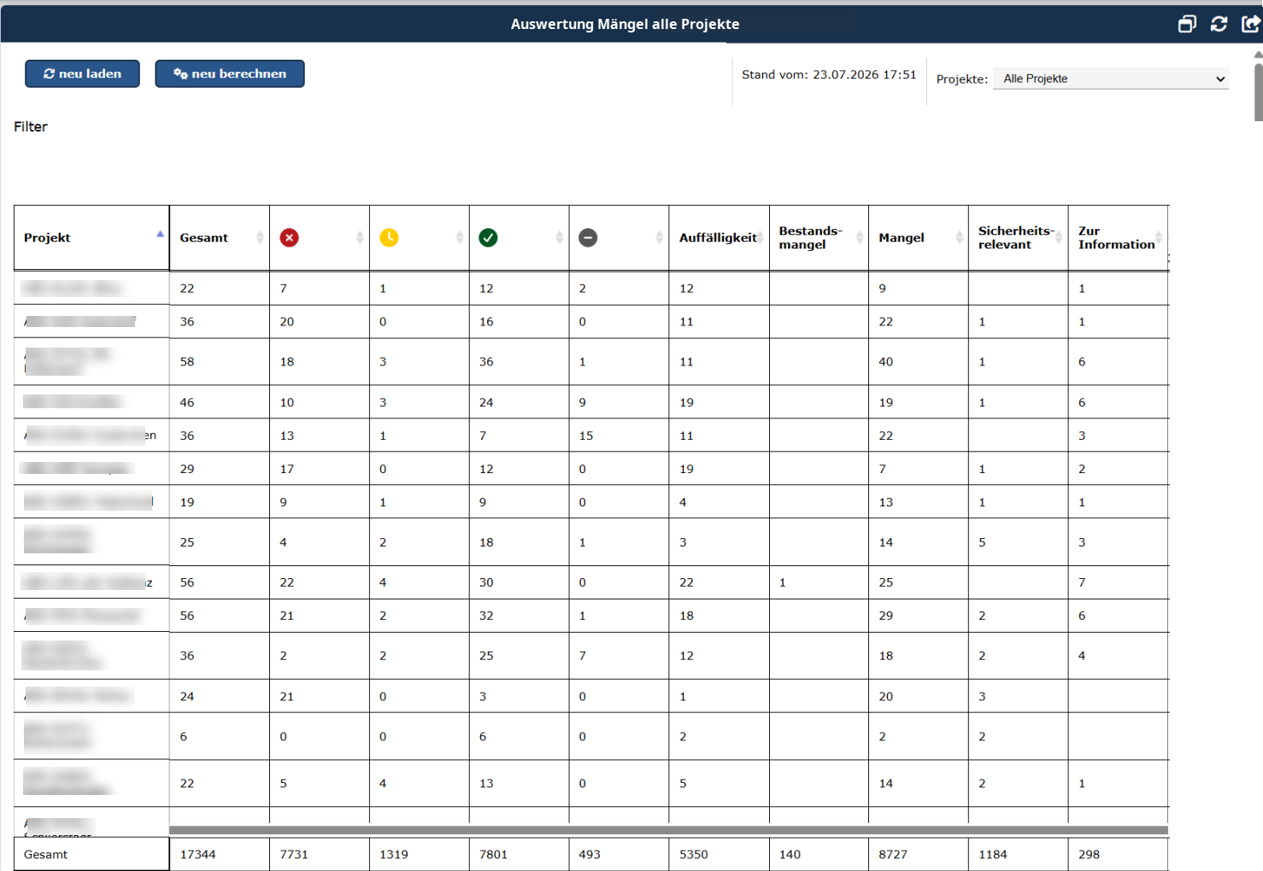The width and height of the screenshot is (1263, 871).
Task: Sort by Sicherheitsrelevant column header
Action: click(1019, 238)
